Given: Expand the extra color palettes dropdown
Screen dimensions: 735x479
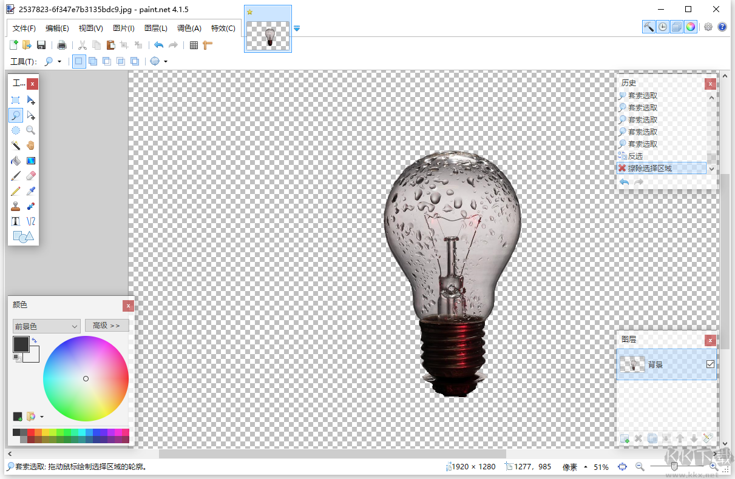Looking at the screenshot, I should pyautogui.click(x=42, y=417).
